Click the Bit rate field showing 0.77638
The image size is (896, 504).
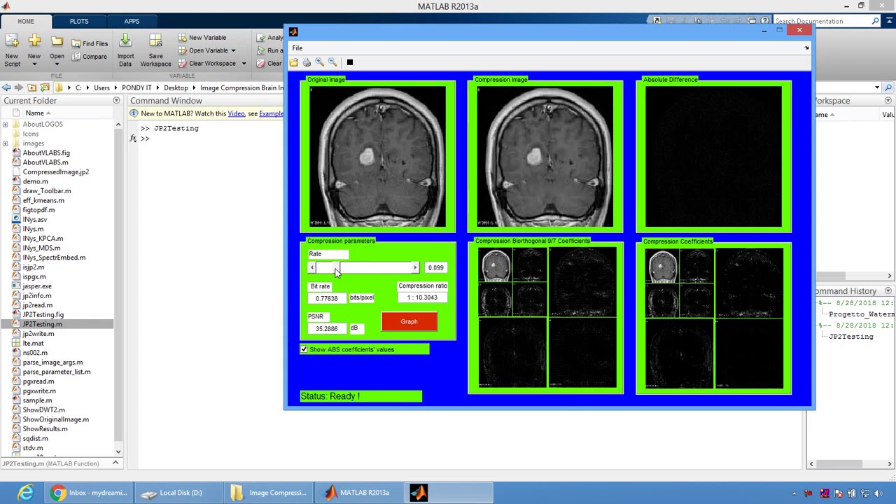327,298
